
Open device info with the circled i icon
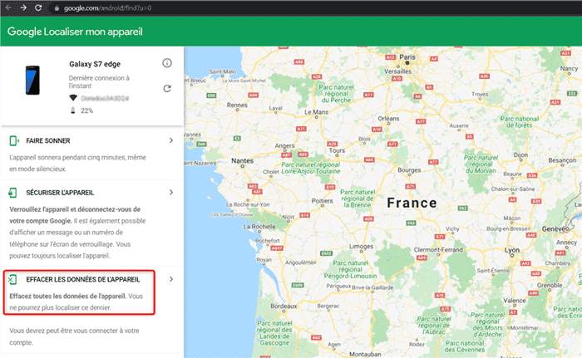tap(167, 63)
